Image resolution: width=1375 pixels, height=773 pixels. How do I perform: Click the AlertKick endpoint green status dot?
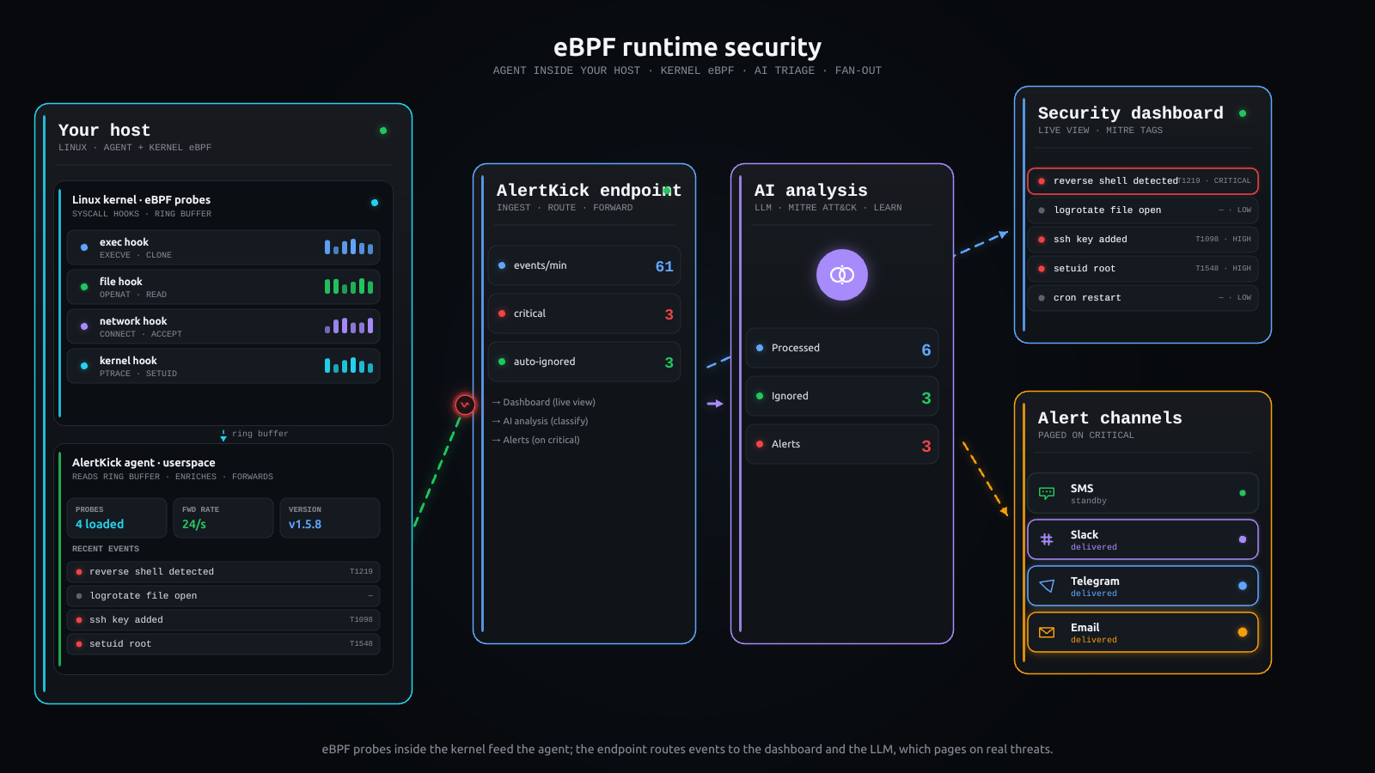coord(667,191)
